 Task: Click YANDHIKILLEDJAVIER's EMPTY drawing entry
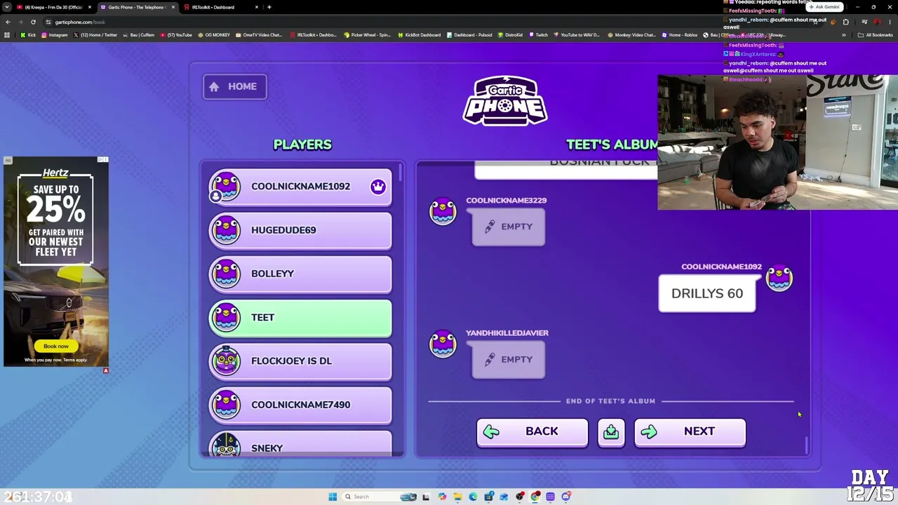[509, 359]
